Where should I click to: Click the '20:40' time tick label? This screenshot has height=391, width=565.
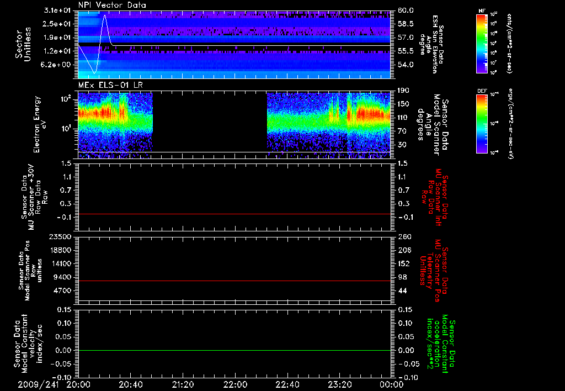tap(131, 384)
